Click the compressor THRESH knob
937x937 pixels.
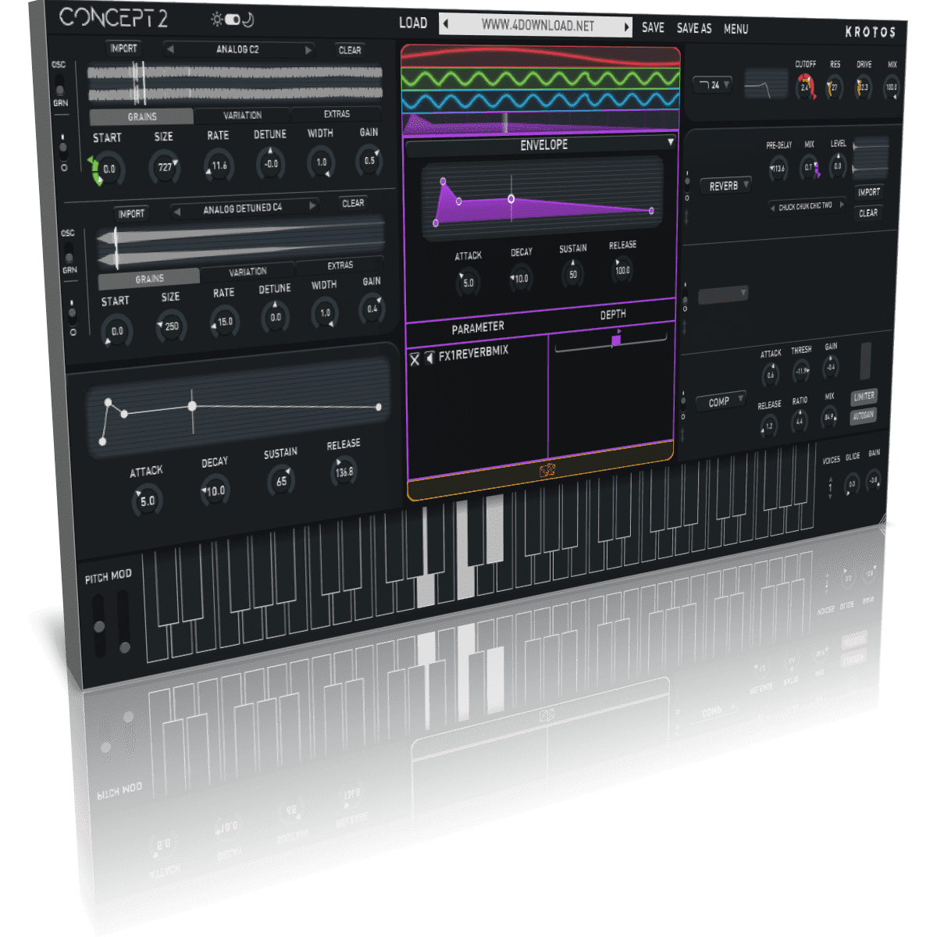pos(801,370)
